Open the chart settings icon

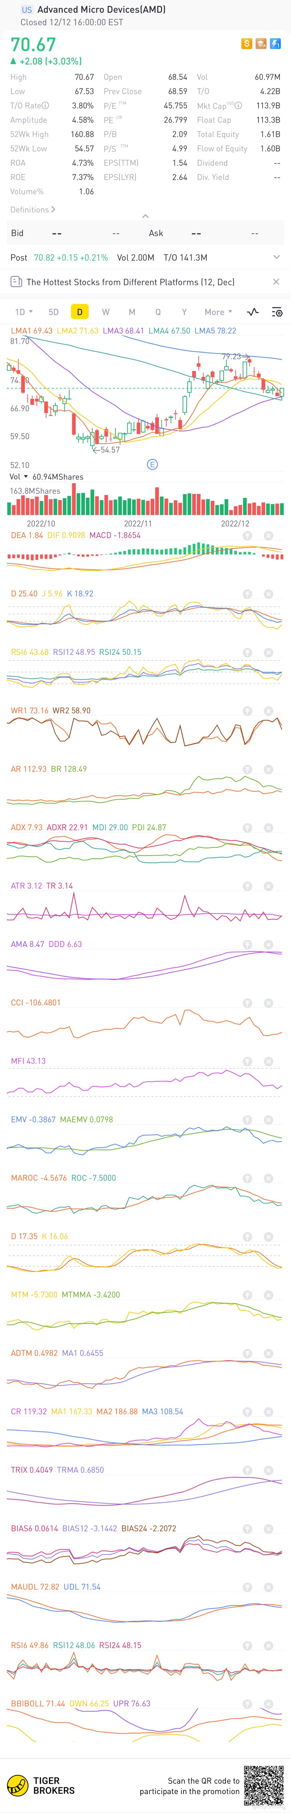(277, 312)
